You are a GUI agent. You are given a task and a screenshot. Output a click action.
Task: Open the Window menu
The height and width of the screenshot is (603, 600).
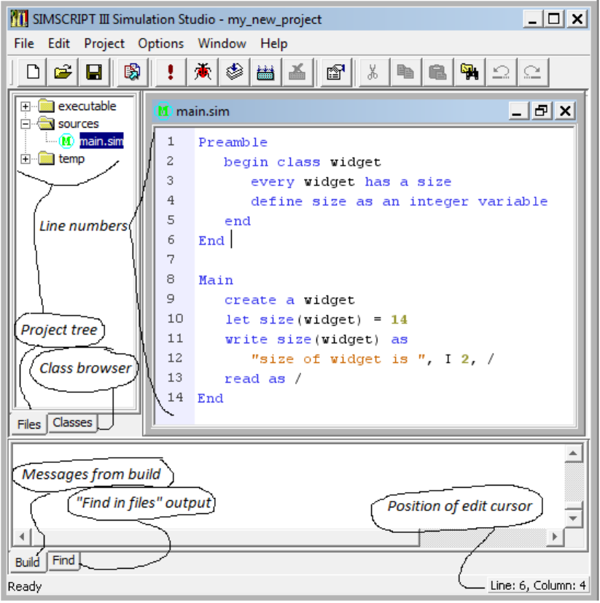pyautogui.click(x=222, y=44)
